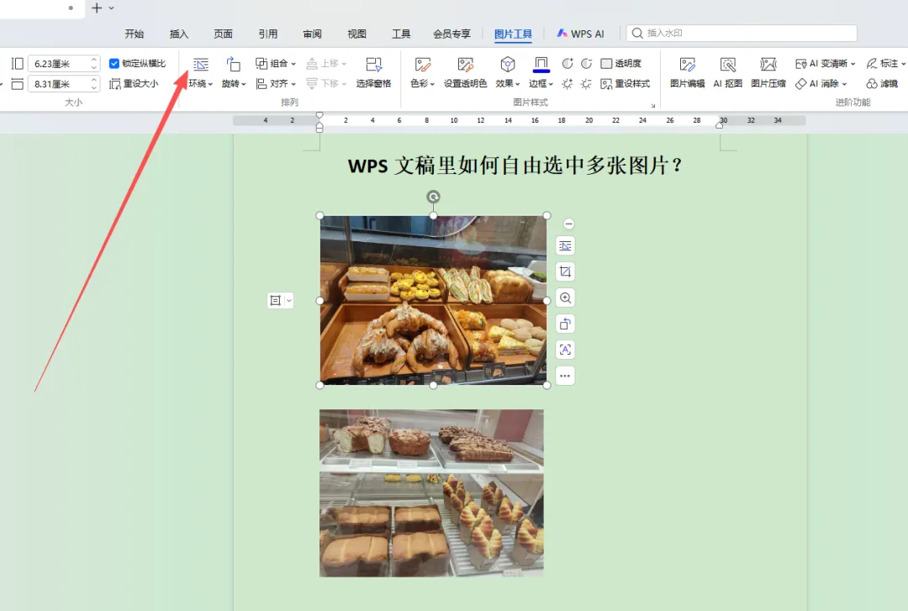Click the 6.23厘米 height field
The image size is (908, 611).
[x=59, y=64]
